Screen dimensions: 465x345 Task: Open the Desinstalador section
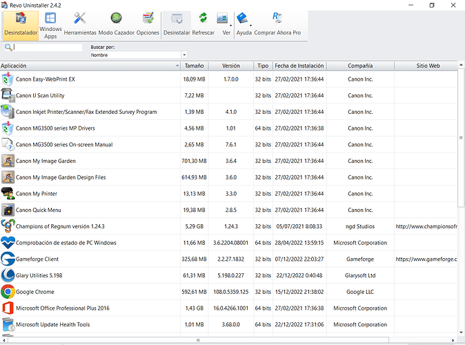21,26
